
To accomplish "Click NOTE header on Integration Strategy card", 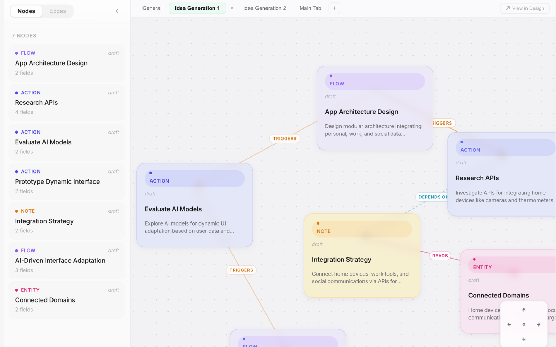I will pos(362,229).
